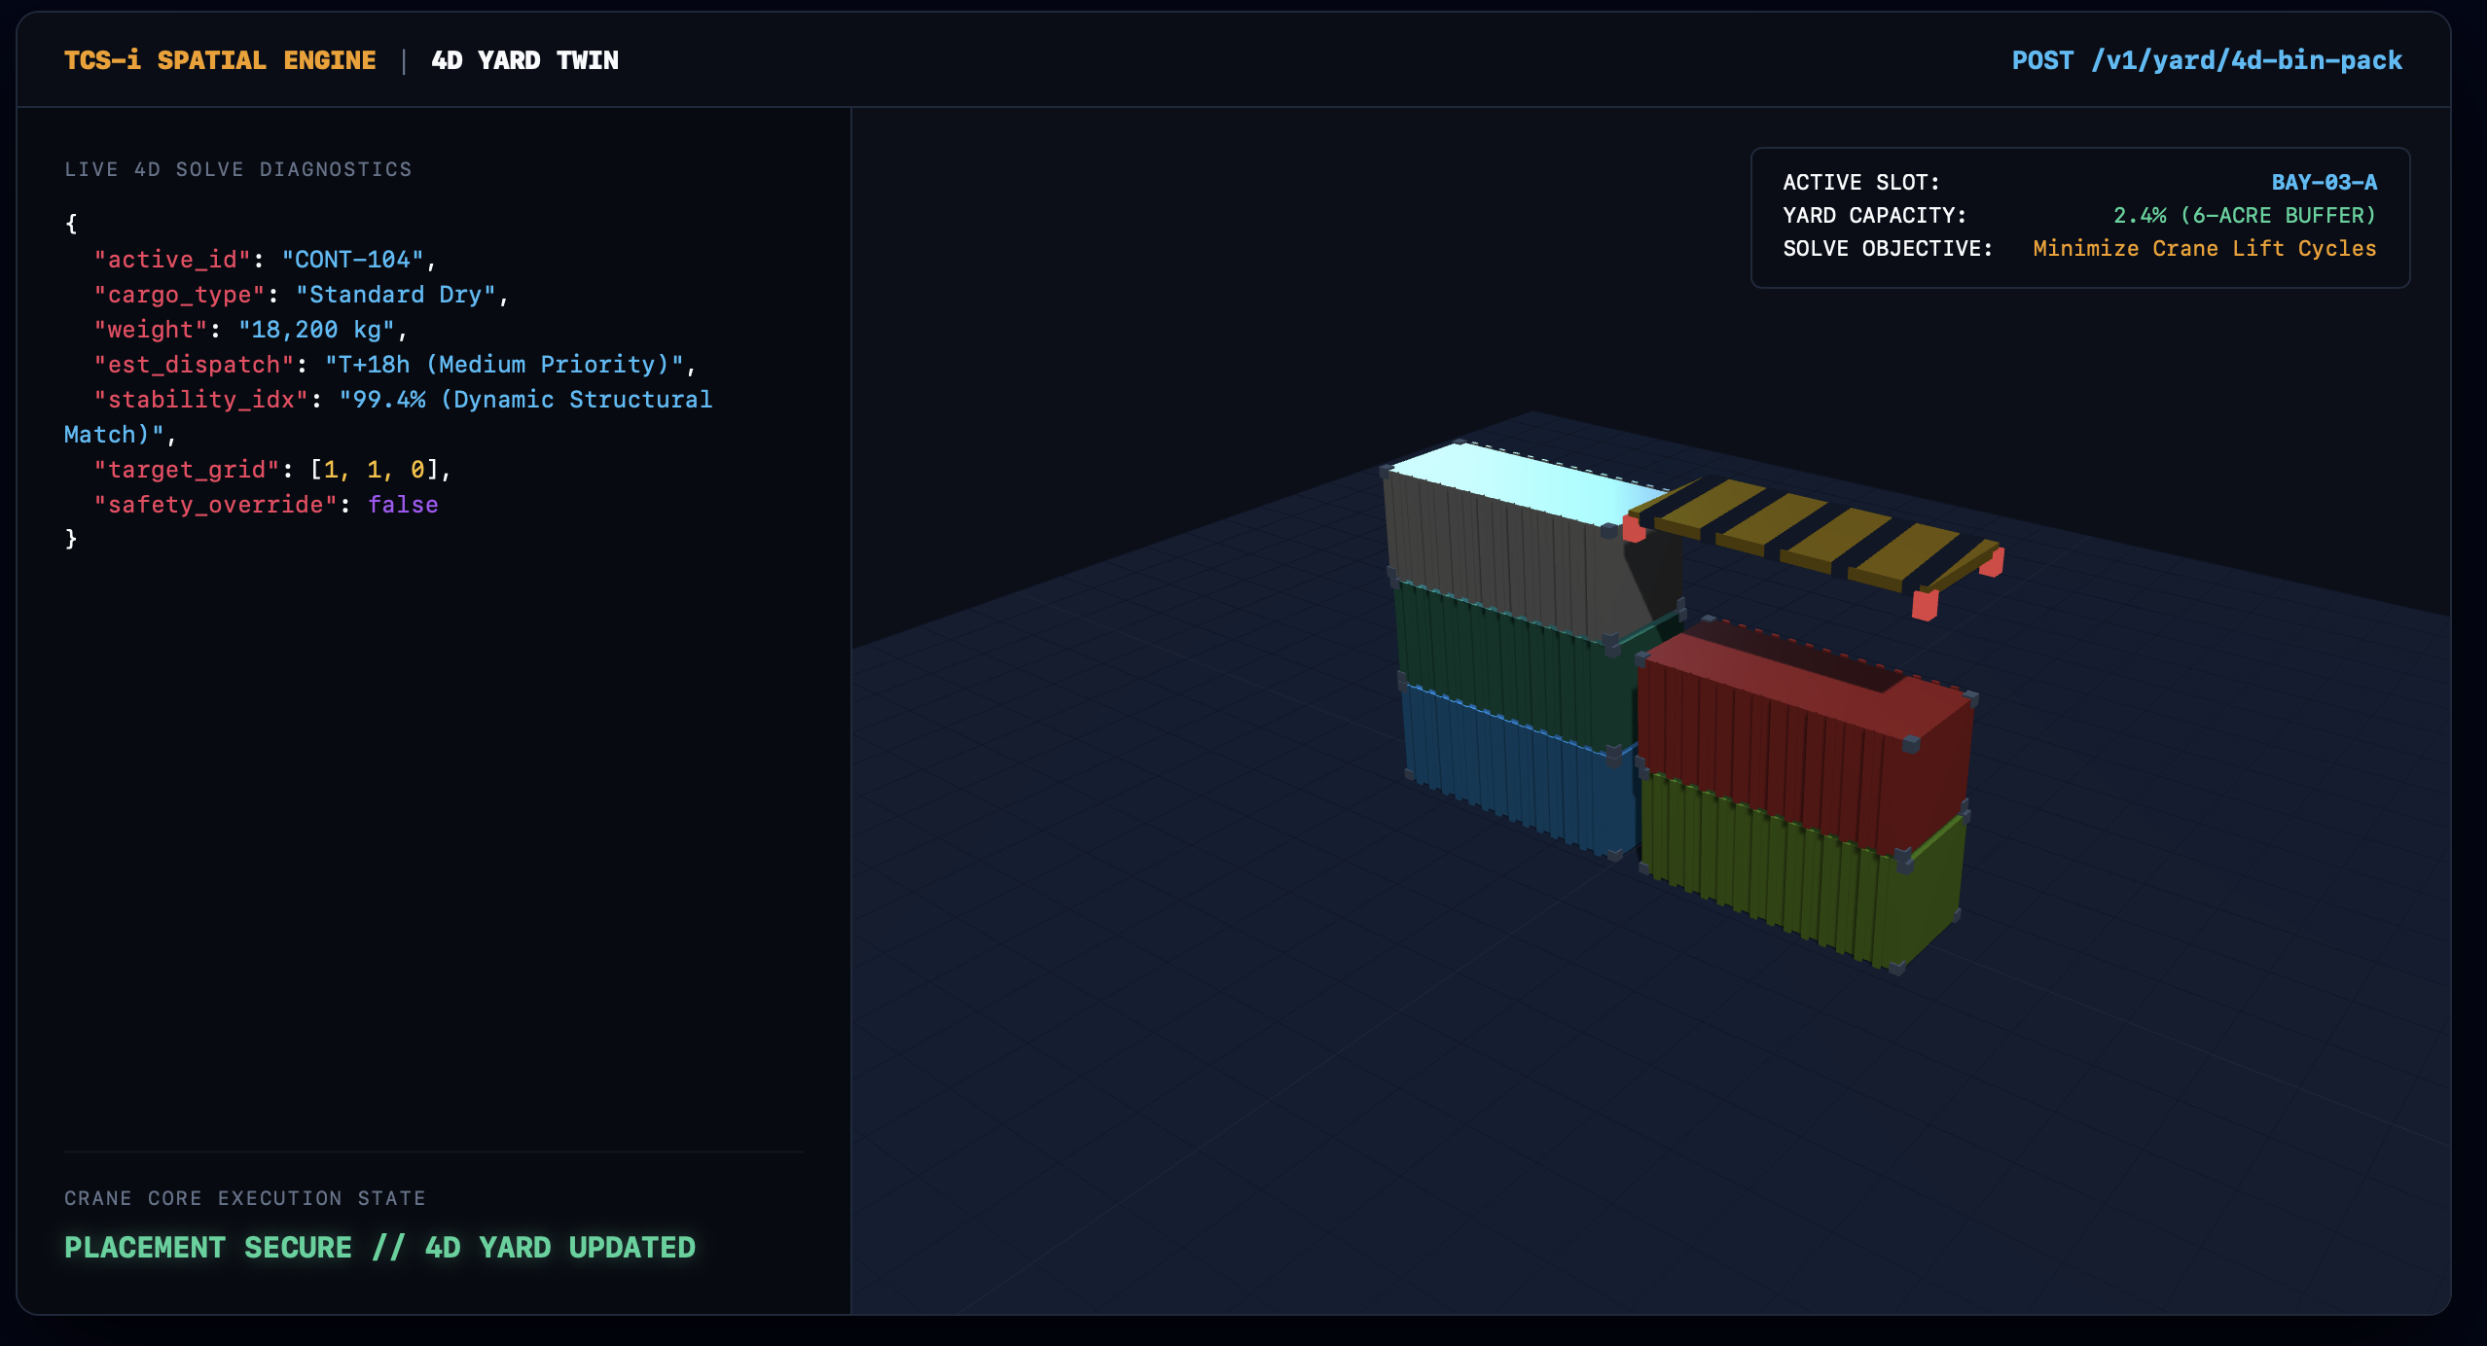This screenshot has height=1346, width=2487.
Task: Click the "T+18h (Medium Priority)" dispatch value
Action: pyautogui.click(x=504, y=365)
